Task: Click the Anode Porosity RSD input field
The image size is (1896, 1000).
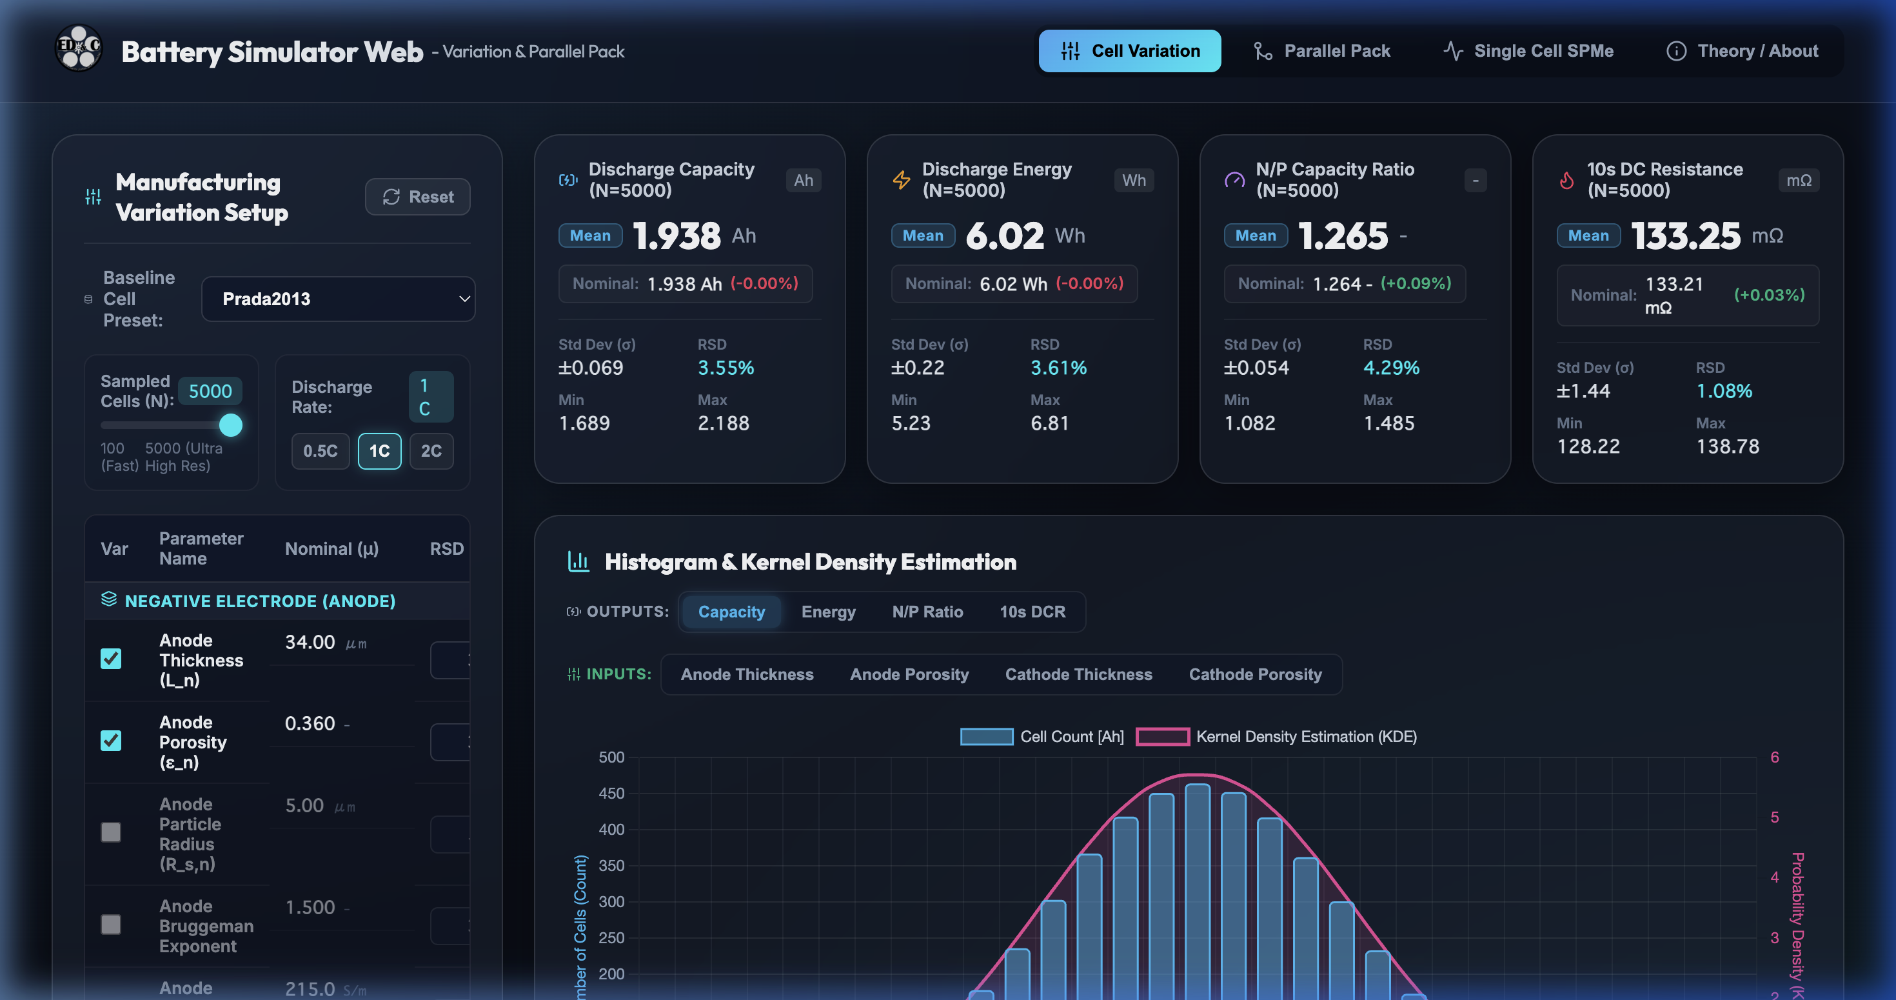Action: coord(449,741)
